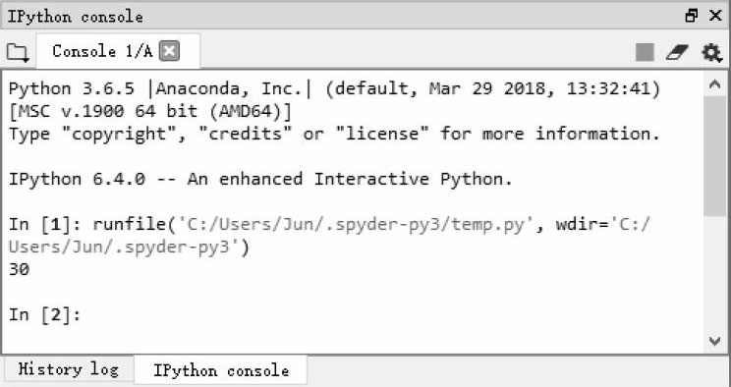The image size is (731, 387).
Task: Stop the current command with square button
Action: (x=645, y=52)
